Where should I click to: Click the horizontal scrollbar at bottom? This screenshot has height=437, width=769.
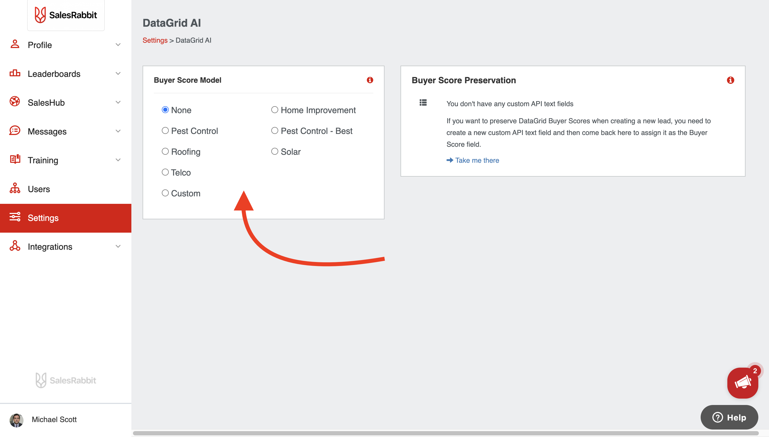[x=446, y=433]
